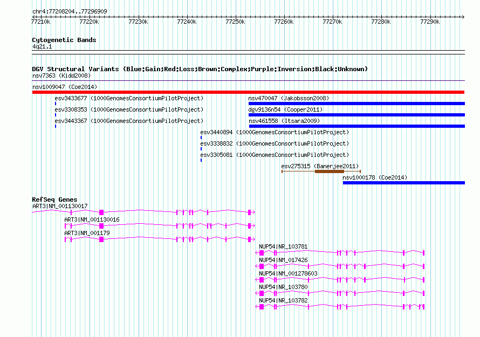The width and height of the screenshot is (480, 337).
Task: Select the NUP54|NM_017426 transcript label
Action: click(x=283, y=260)
